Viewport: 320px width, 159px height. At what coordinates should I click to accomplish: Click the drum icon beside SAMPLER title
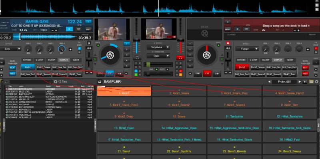point(100,82)
